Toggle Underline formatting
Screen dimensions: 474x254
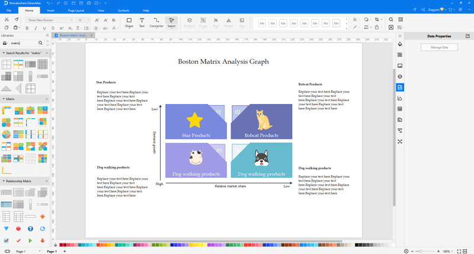[44, 28]
